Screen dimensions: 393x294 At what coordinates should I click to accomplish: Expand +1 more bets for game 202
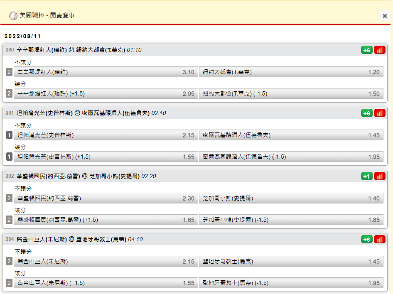[x=367, y=176]
